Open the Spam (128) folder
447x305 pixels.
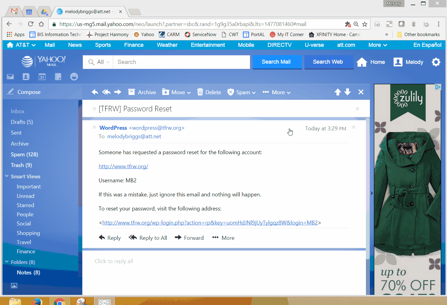(x=24, y=154)
